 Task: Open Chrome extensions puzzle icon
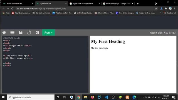point(166,9)
